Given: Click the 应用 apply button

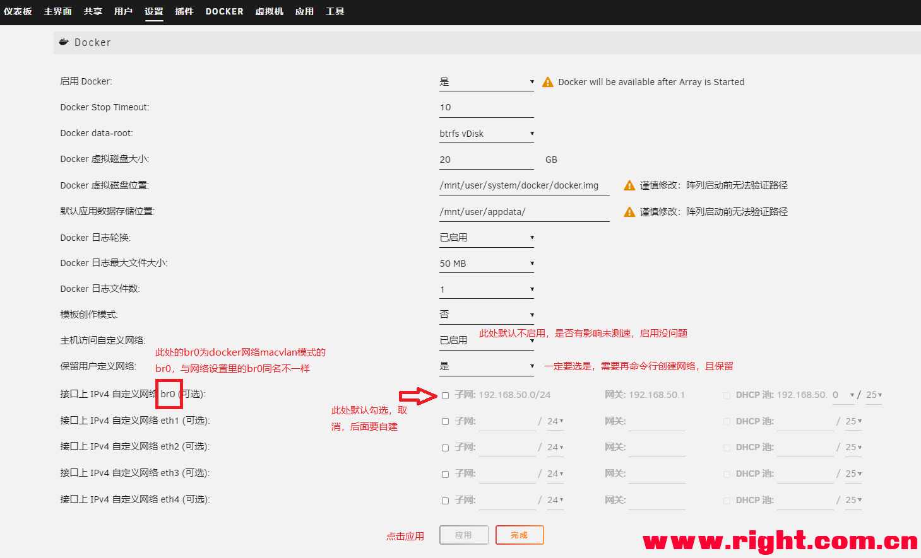Looking at the screenshot, I should click(464, 535).
